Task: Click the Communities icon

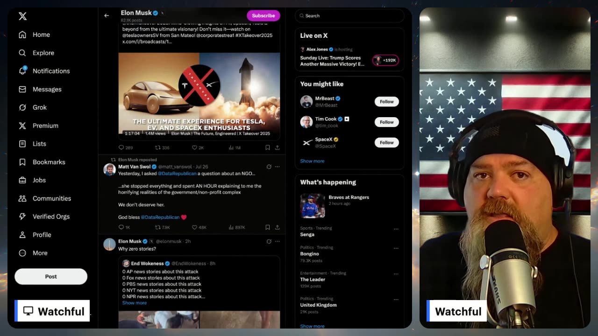Action: pos(22,198)
